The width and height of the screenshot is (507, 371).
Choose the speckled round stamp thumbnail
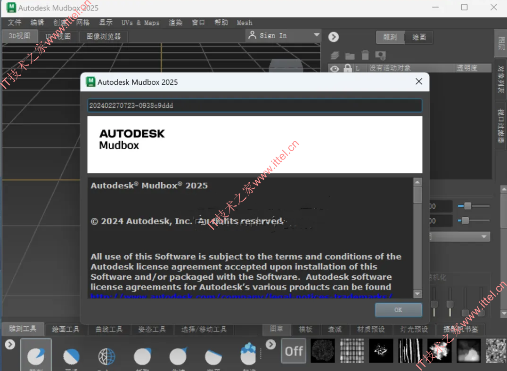coord(322,351)
